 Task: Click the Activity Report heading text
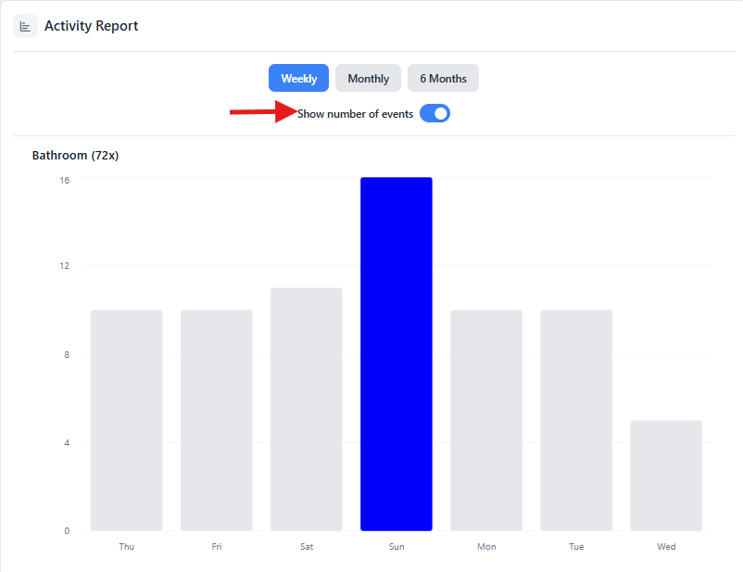point(91,26)
